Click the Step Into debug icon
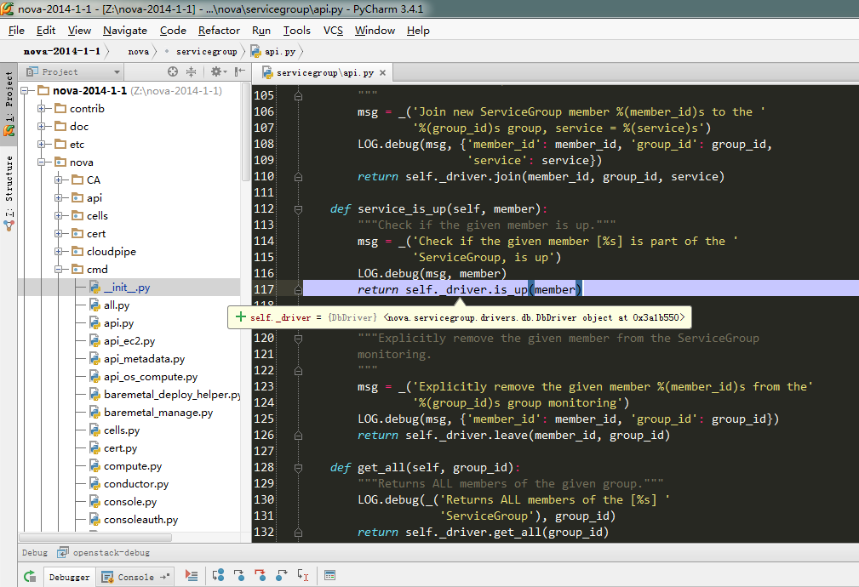This screenshot has width=859, height=587. [239, 575]
